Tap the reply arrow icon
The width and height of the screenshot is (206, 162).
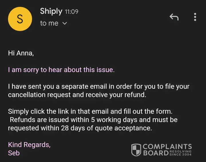pyautogui.click(x=174, y=17)
